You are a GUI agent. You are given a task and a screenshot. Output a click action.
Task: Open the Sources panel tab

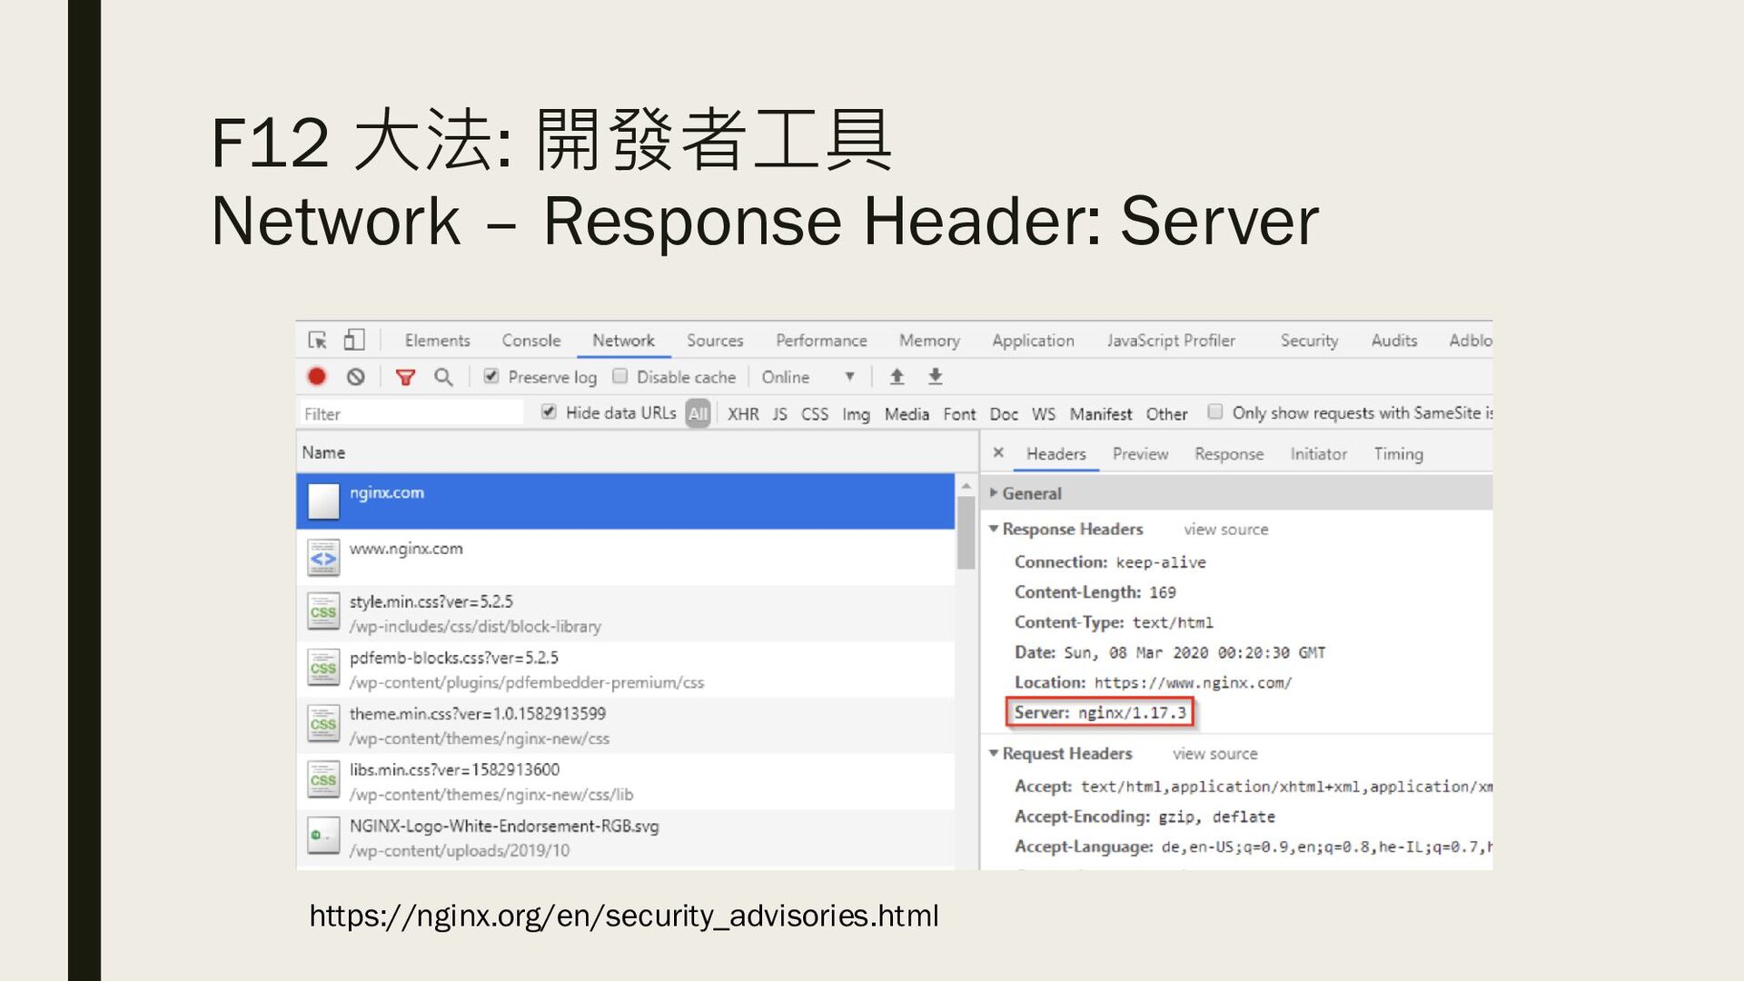point(715,341)
